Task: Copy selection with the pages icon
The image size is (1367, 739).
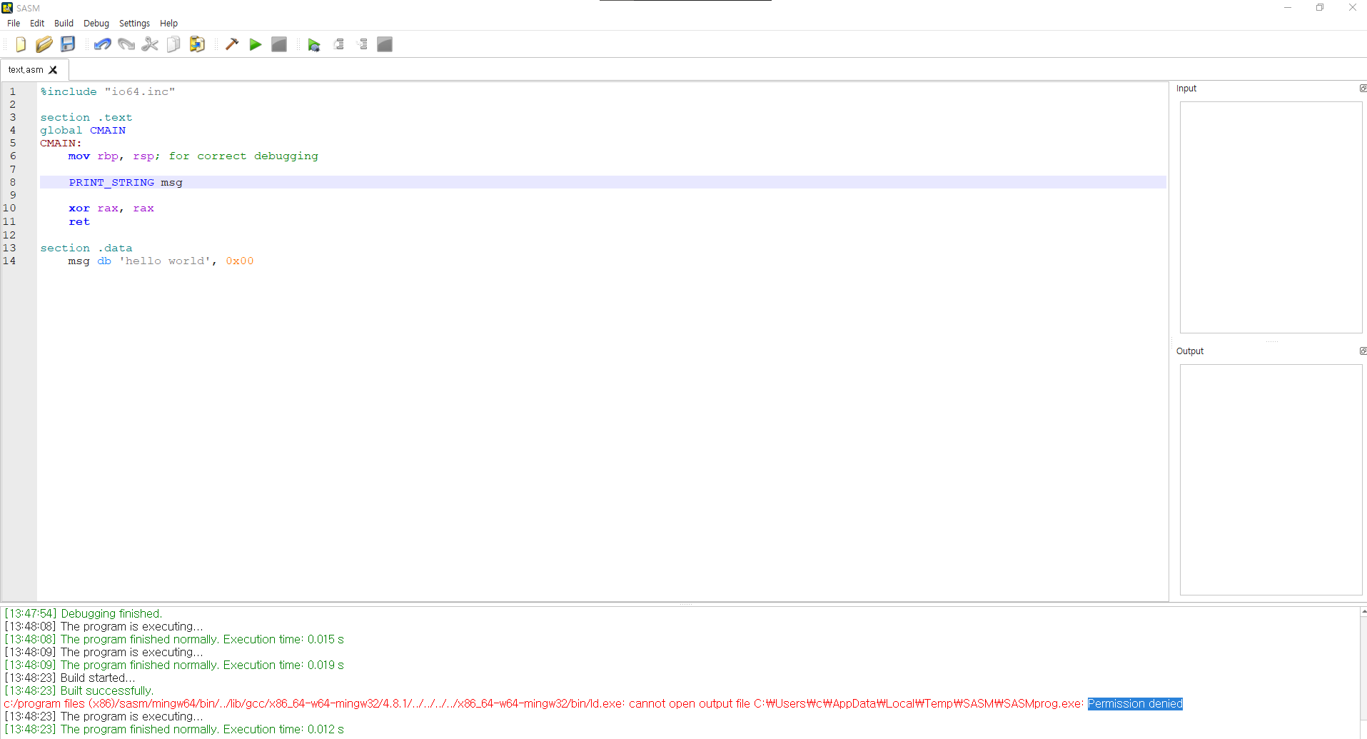Action: [173, 44]
